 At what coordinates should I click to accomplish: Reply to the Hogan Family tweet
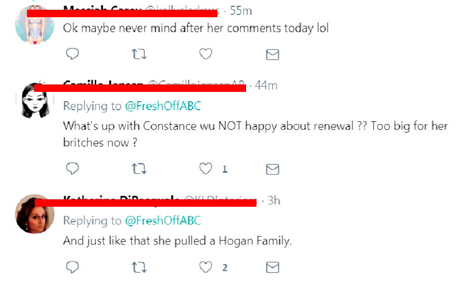(x=72, y=267)
